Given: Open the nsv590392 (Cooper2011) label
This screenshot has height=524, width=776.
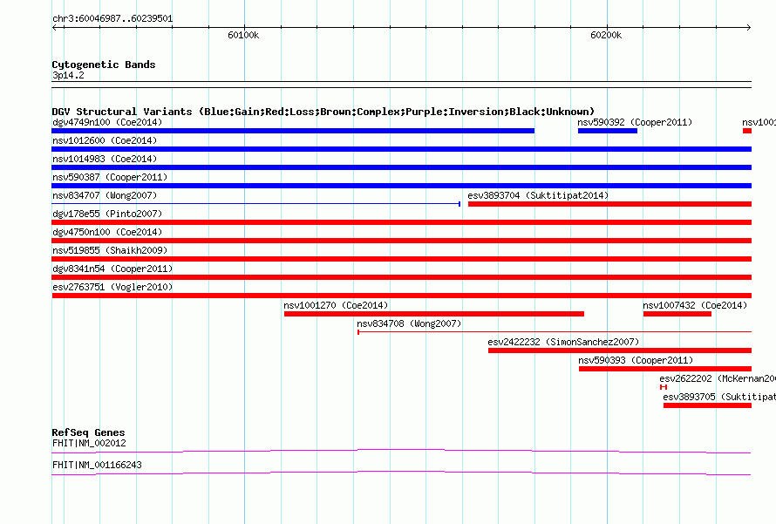Looking at the screenshot, I should [635, 122].
